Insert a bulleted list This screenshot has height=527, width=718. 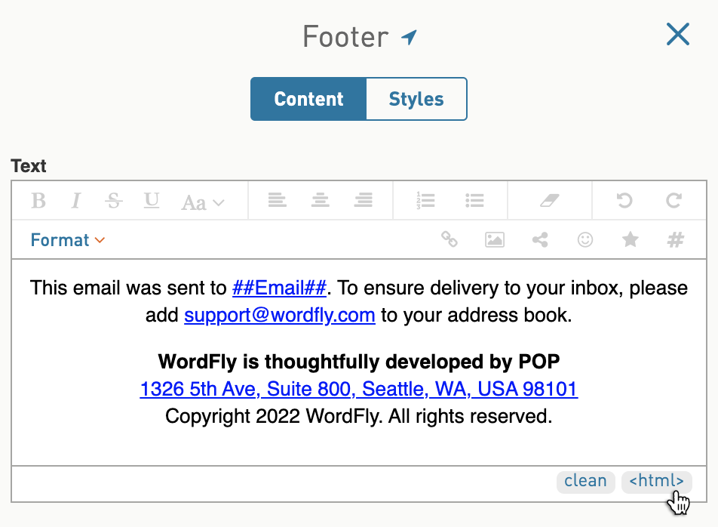point(474,200)
